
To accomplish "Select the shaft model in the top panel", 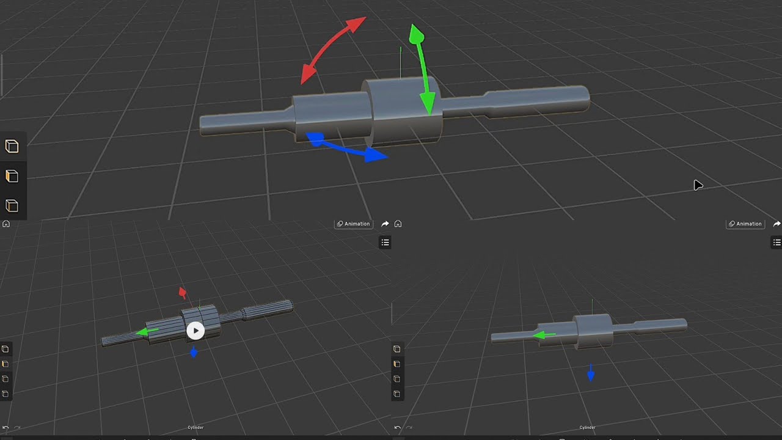I will [x=395, y=111].
